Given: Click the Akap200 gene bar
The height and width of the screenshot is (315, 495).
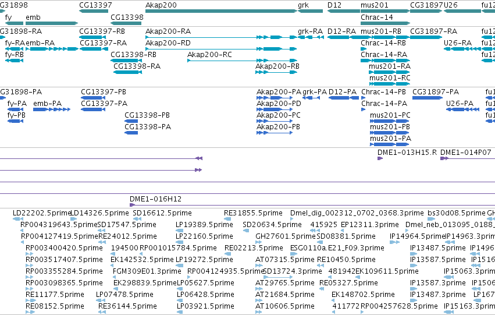Looking at the screenshot, I should coord(221,11).
